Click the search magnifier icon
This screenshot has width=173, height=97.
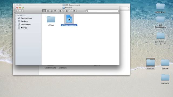point(87,11)
